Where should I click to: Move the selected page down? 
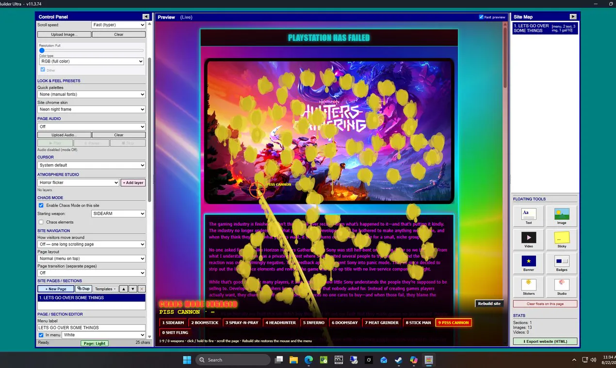[x=132, y=289]
